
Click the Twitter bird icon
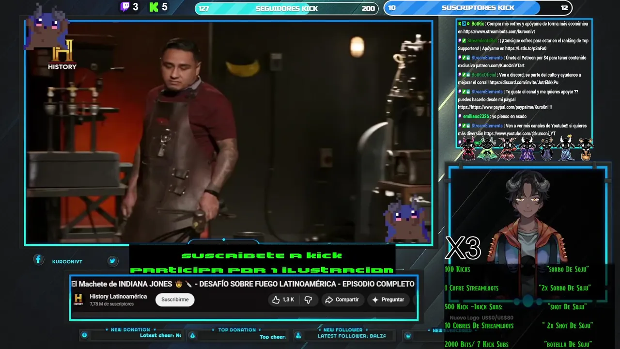pos(112,261)
